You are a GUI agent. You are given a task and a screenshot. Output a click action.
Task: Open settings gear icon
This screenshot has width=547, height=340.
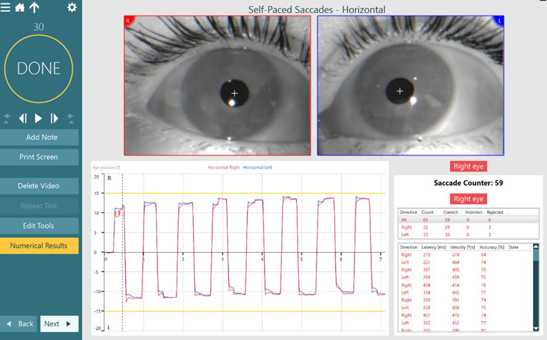coord(72,8)
